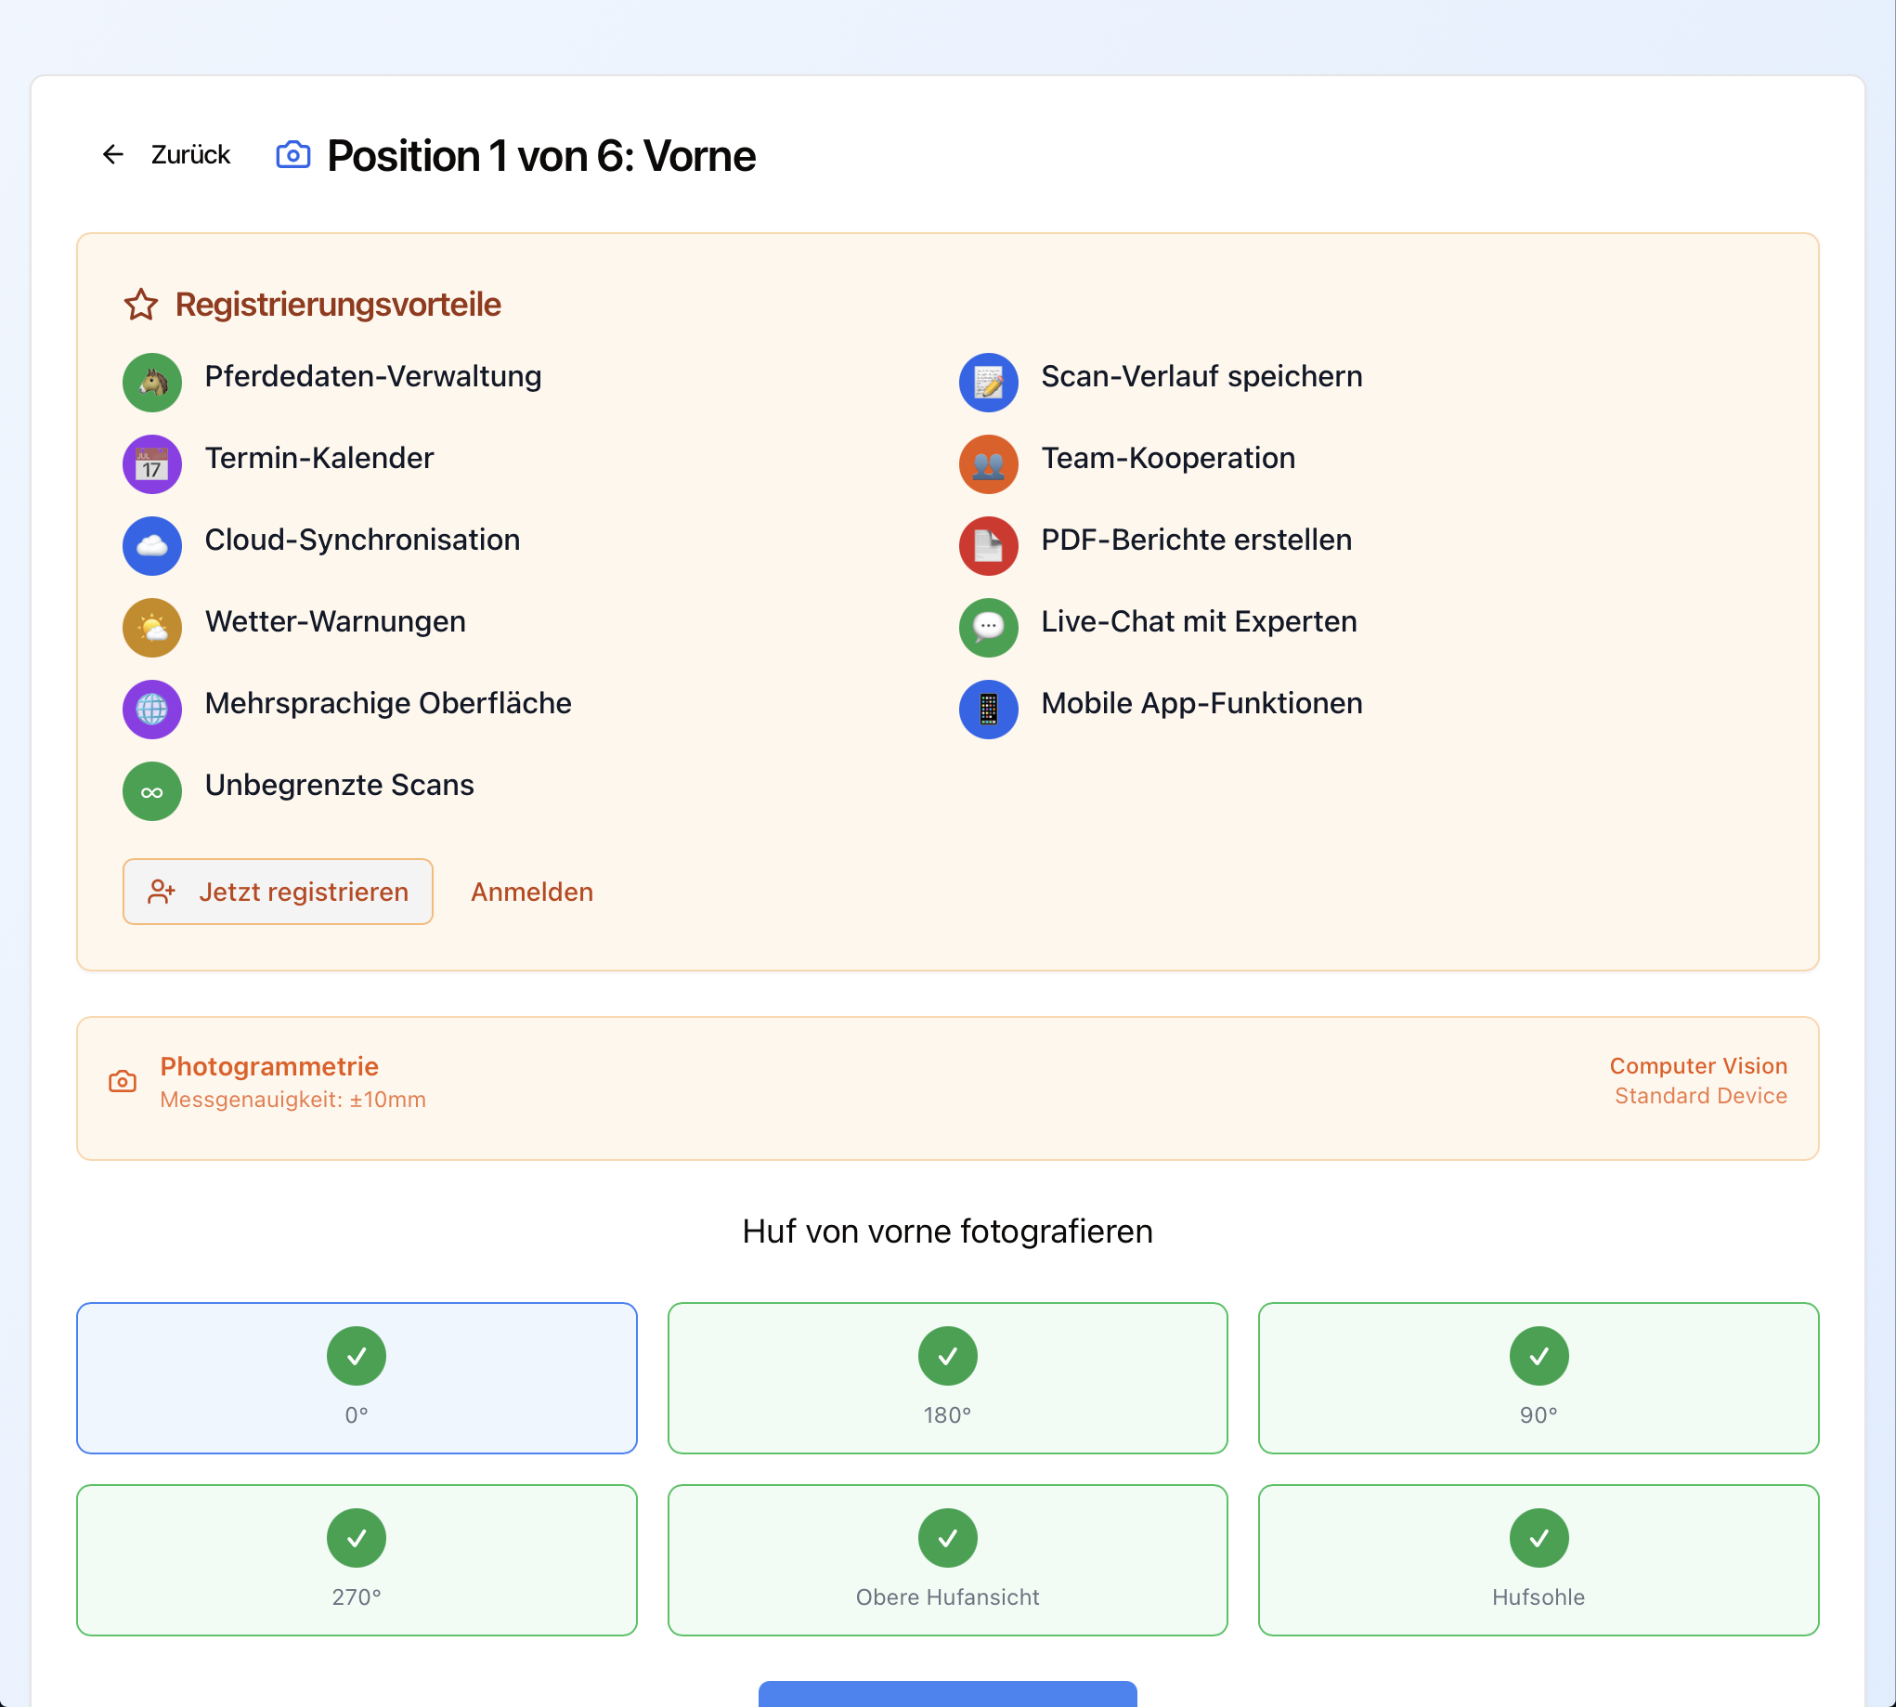This screenshot has width=1896, height=1707.
Task: Select the Obere Hufansicht tile
Action: pos(947,1559)
